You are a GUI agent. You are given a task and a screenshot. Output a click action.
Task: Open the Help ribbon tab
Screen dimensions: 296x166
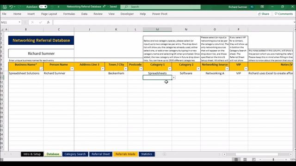pos(143,14)
